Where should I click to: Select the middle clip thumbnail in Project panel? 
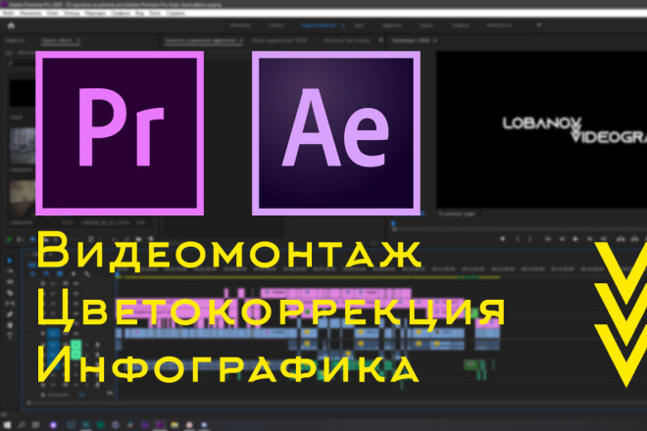pyautogui.click(x=23, y=146)
